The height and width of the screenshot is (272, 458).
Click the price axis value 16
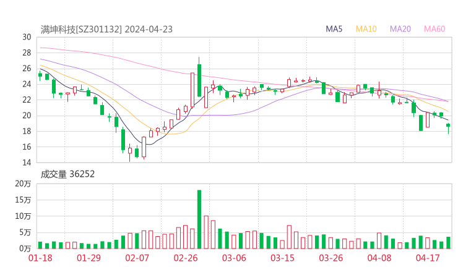coord(27,147)
